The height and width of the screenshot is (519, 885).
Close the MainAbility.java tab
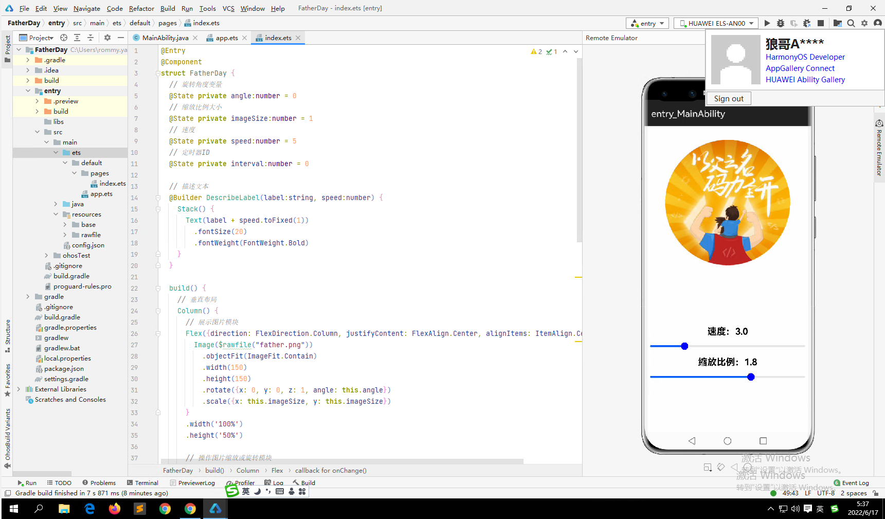click(195, 38)
